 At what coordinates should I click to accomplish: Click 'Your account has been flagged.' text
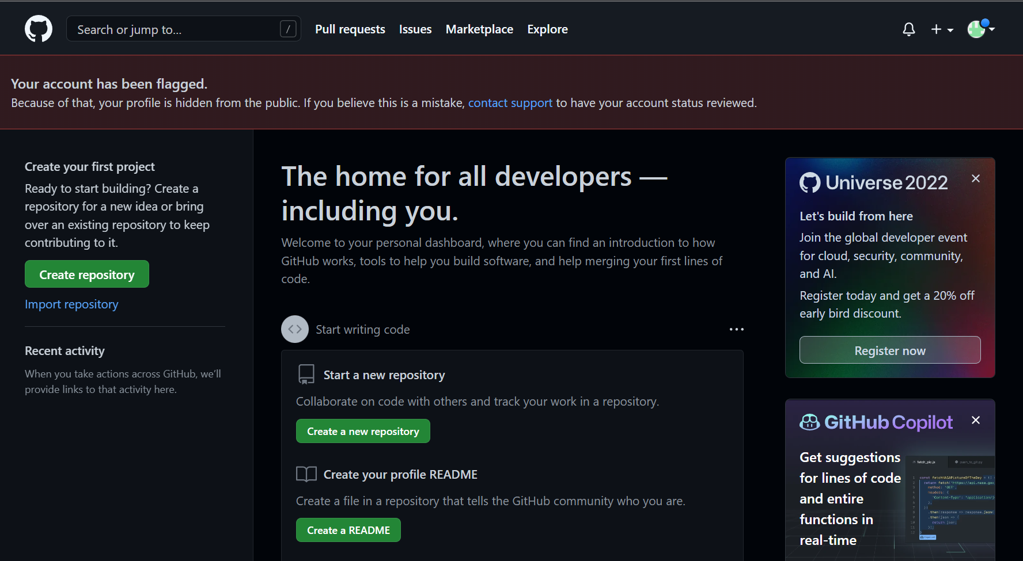point(109,84)
